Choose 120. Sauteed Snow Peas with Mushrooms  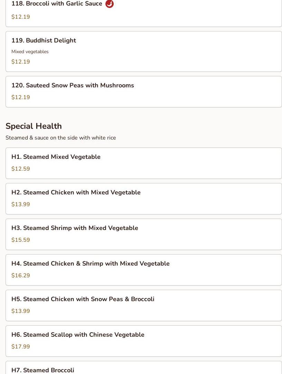[x=144, y=92]
